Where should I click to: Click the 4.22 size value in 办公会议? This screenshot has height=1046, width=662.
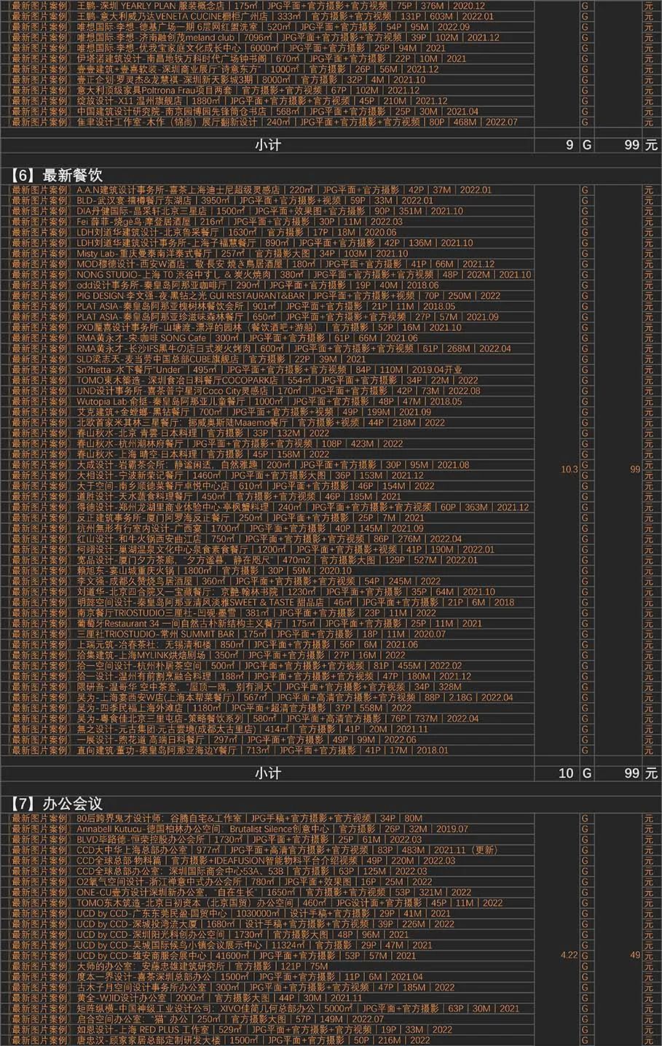pos(569,955)
